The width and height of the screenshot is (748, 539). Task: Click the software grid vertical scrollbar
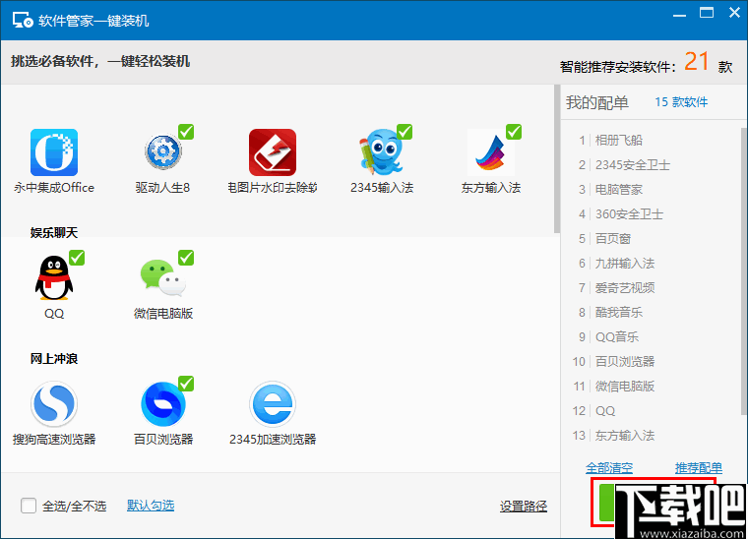(x=557, y=158)
